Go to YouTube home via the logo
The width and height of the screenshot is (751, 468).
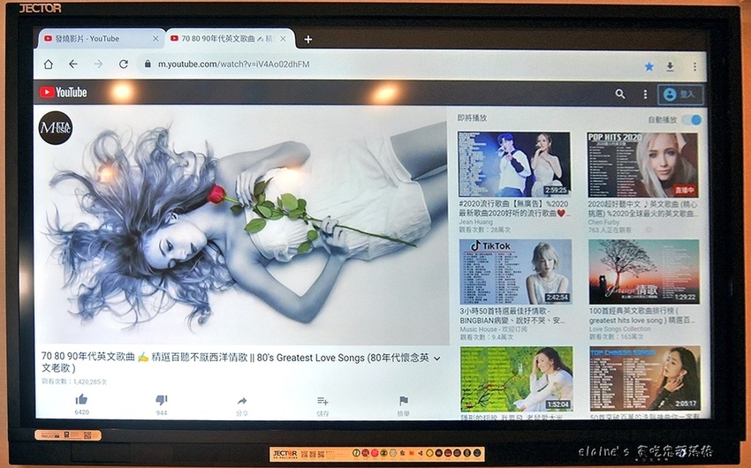click(x=63, y=92)
